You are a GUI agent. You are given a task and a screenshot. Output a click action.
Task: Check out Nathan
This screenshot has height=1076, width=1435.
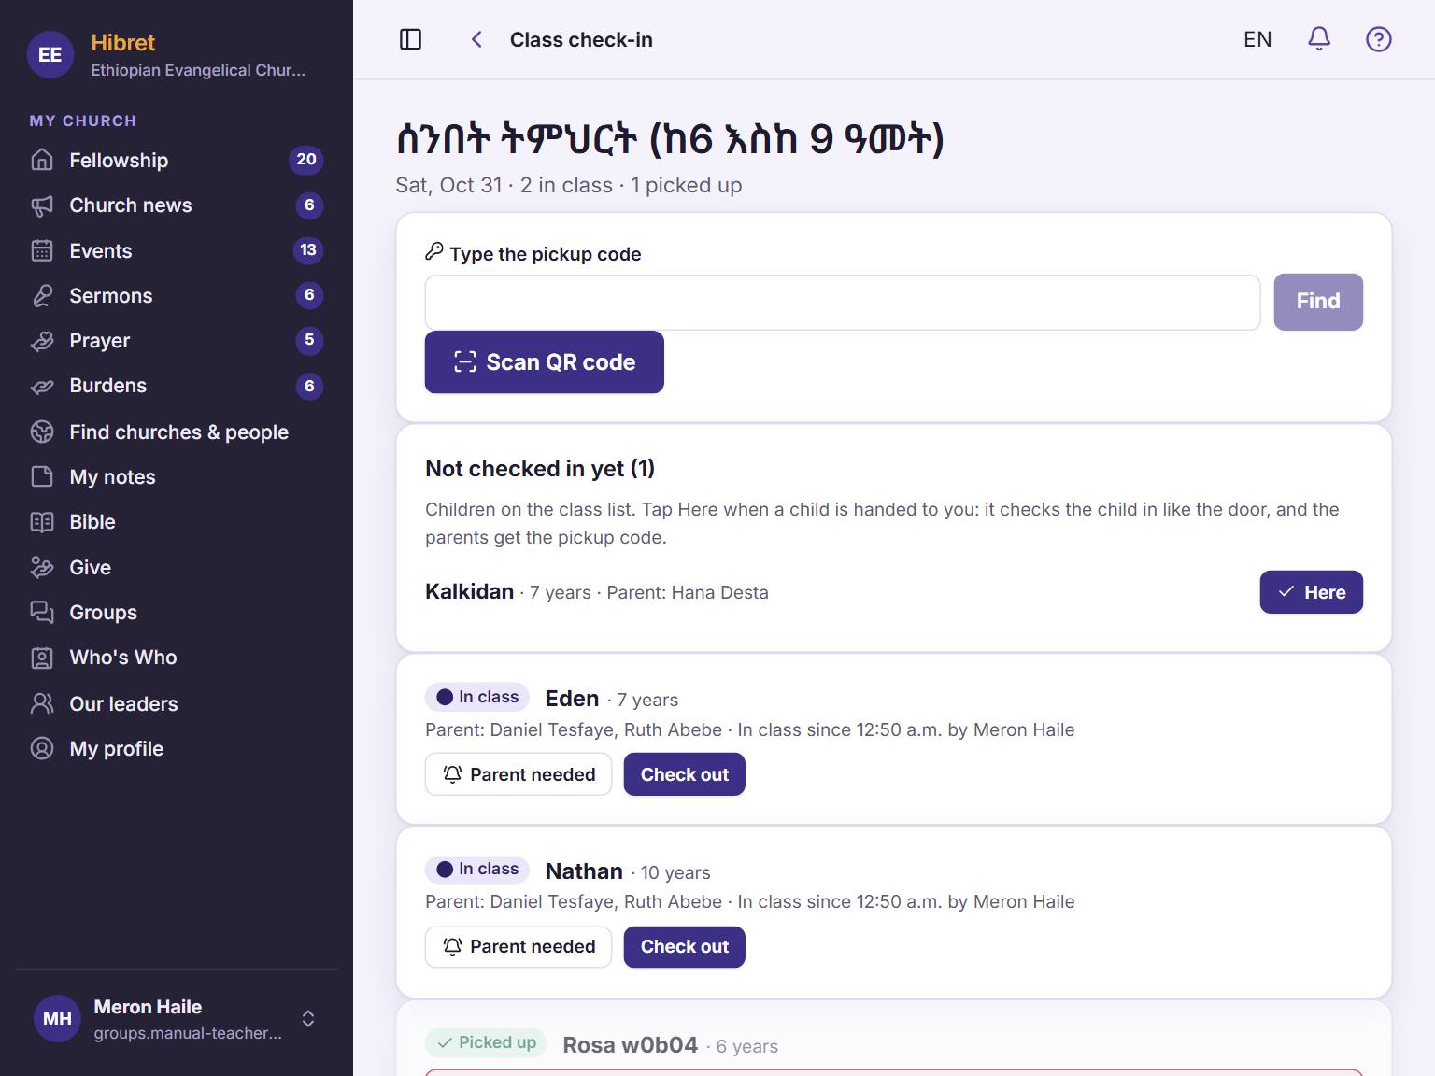685,947
